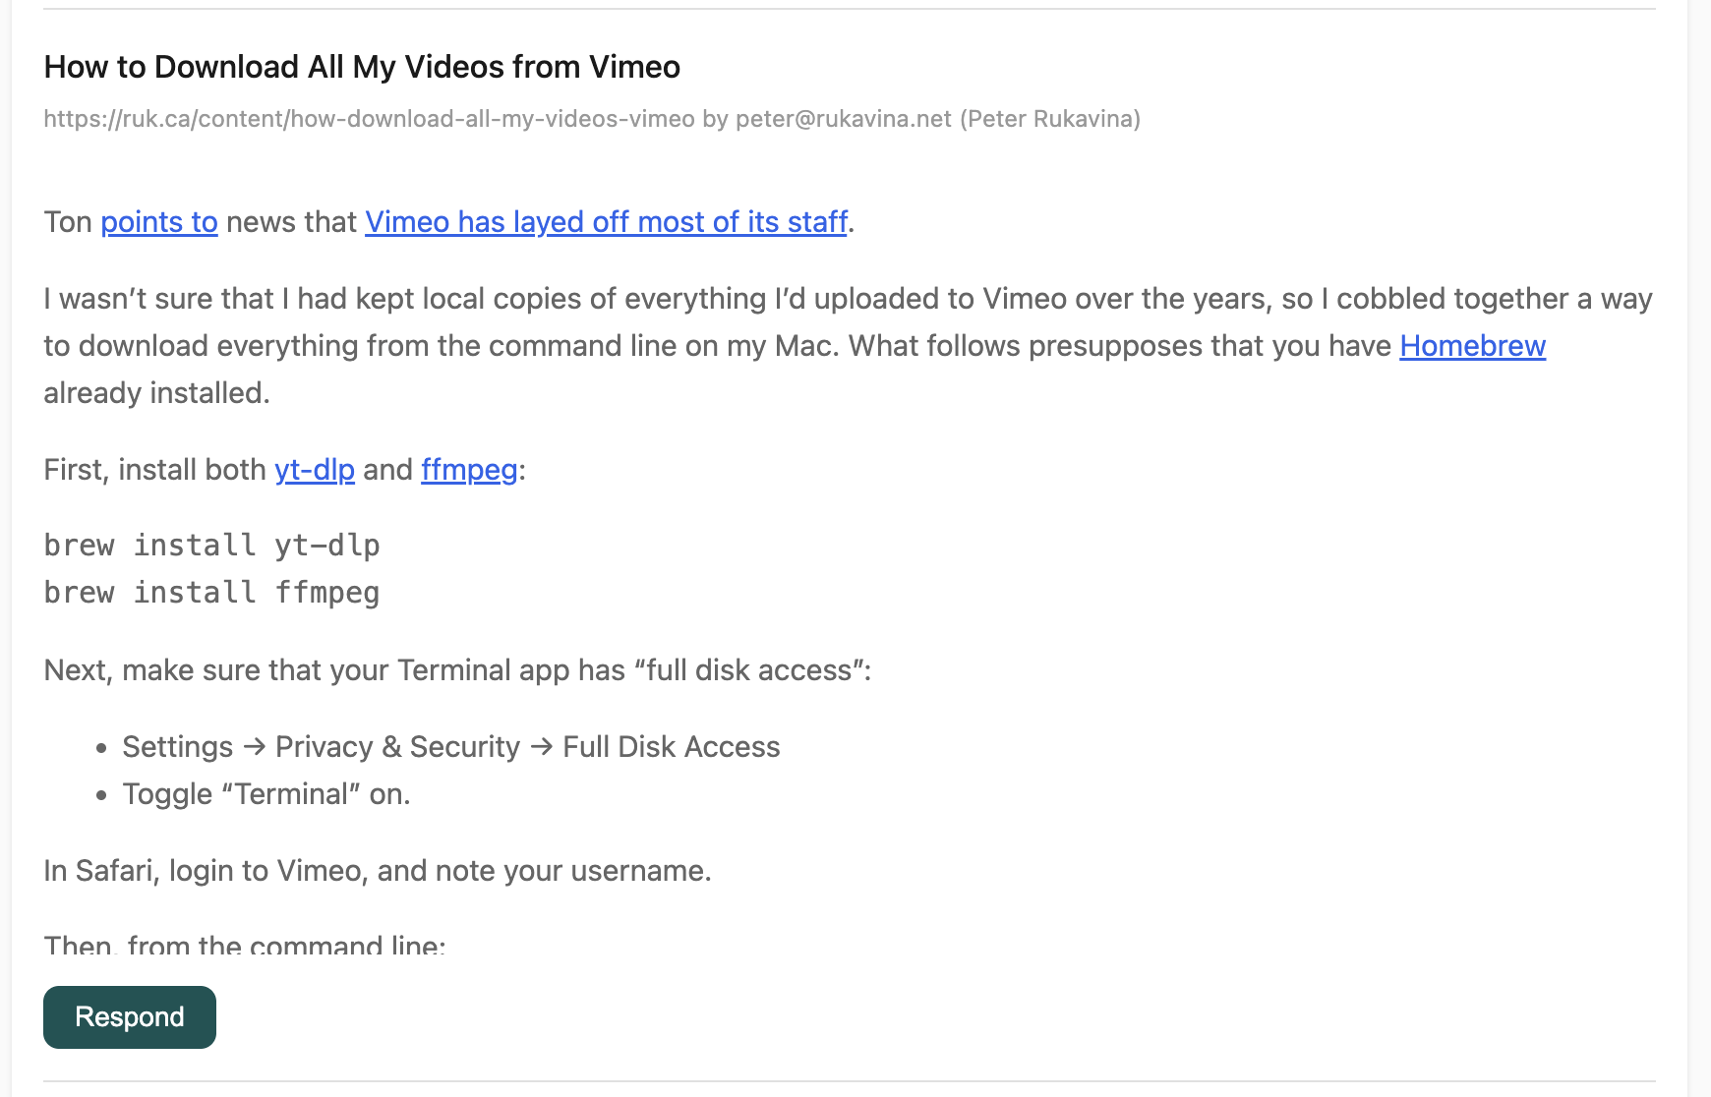
Task: Click the "Then, from the command line:" text
Action: pyautogui.click(x=244, y=946)
